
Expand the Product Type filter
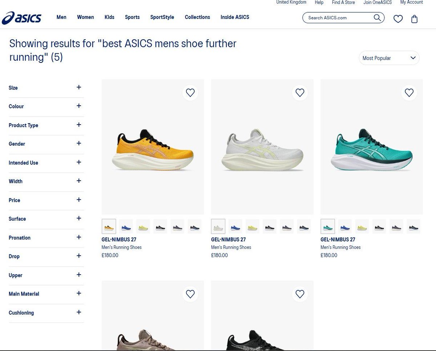46,125
